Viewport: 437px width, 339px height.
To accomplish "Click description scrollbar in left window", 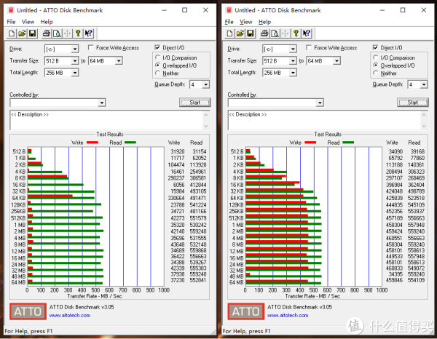I will 206,120.
